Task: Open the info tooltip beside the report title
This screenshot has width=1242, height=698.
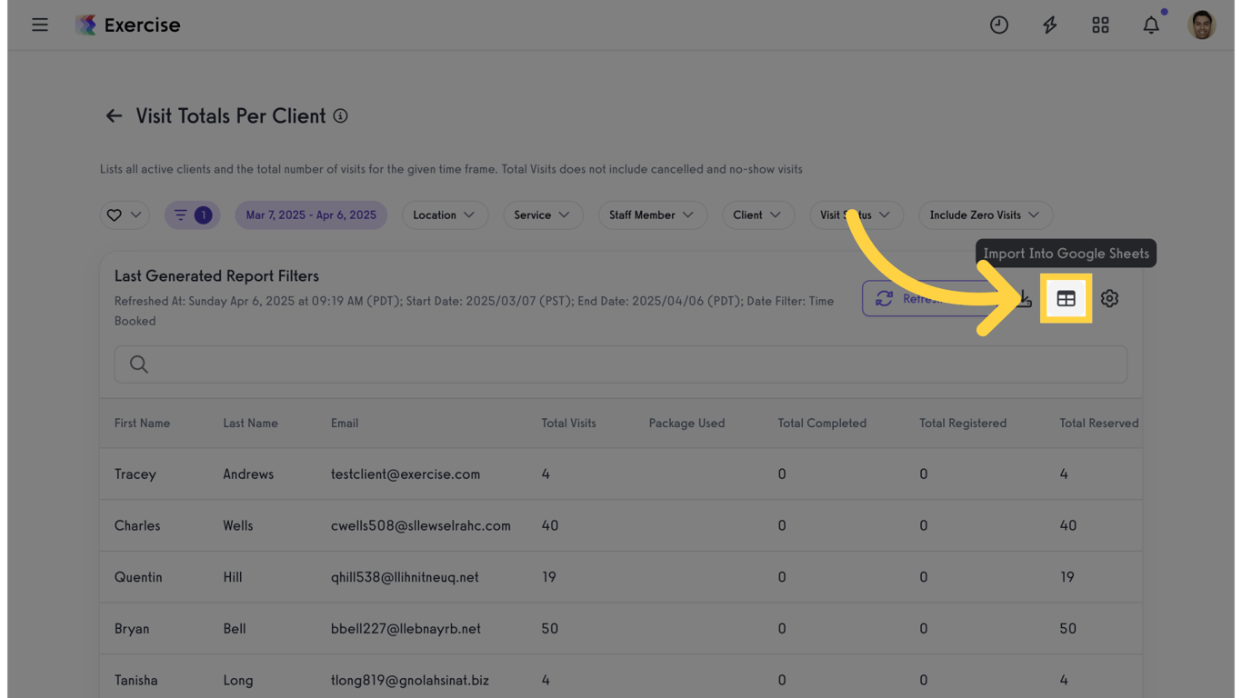Action: (340, 115)
